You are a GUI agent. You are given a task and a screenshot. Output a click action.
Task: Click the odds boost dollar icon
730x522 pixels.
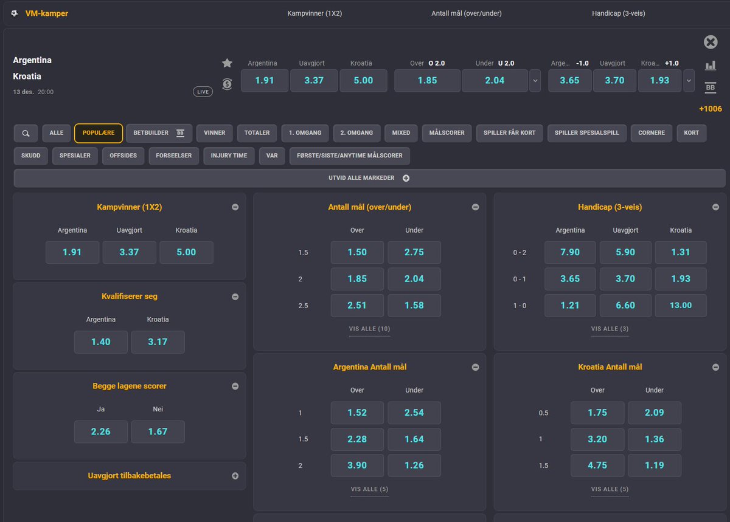tap(227, 84)
